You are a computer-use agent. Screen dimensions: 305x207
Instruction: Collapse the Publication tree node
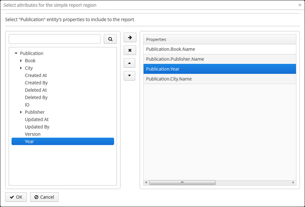16,53
